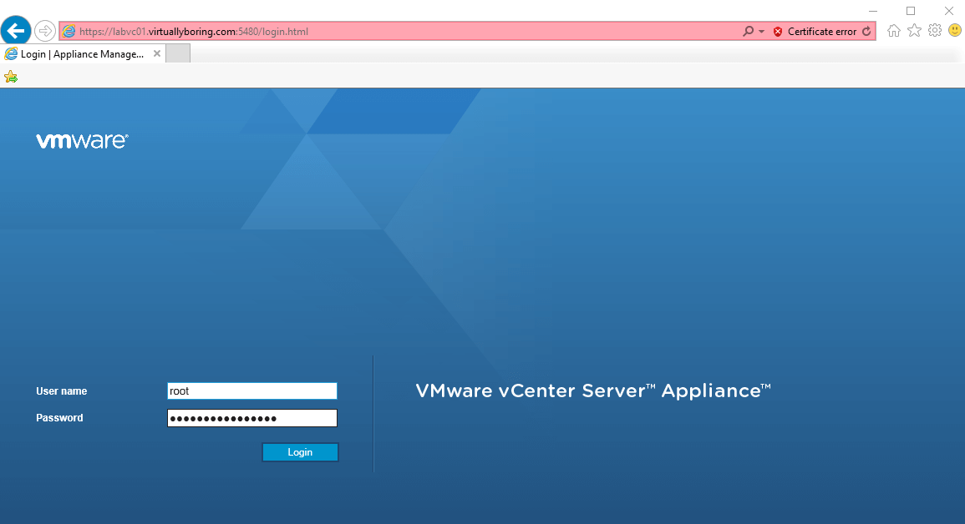Click the smiley feedback icon
The width and height of the screenshot is (965, 524).
point(954,30)
